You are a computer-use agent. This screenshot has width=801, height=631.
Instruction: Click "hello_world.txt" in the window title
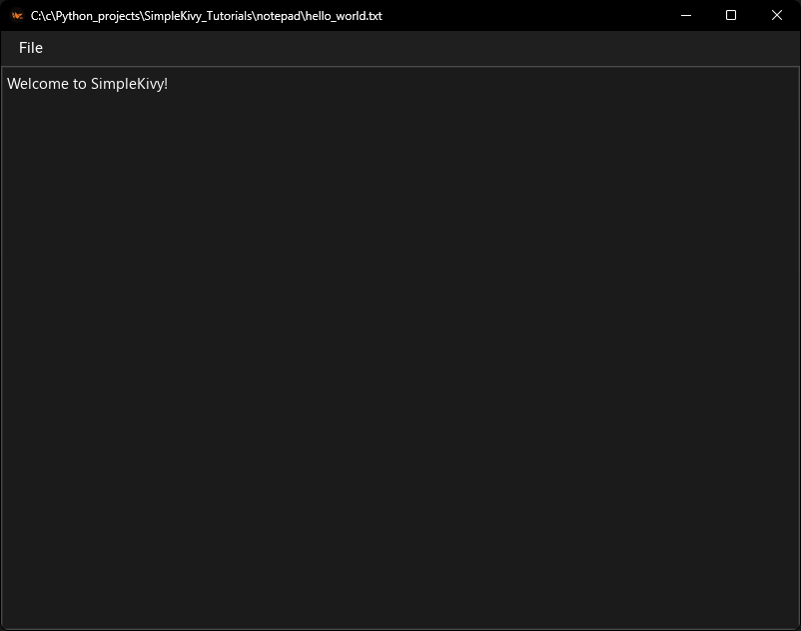(344, 16)
